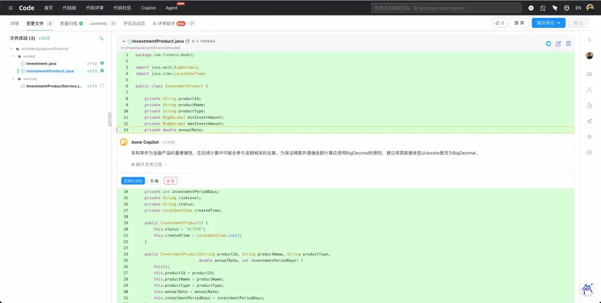The height and width of the screenshot is (303, 601).
Task: Collapse the model folder
Action: [x=13, y=56]
